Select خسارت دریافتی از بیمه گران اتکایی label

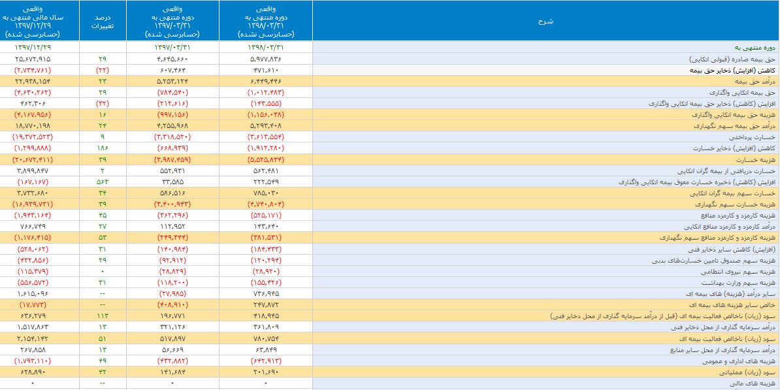725,170
